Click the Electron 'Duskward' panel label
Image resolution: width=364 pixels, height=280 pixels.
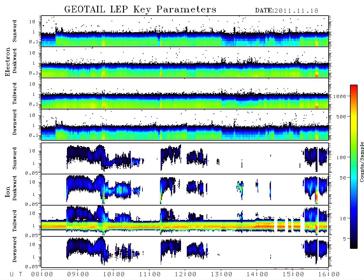pos(15,61)
